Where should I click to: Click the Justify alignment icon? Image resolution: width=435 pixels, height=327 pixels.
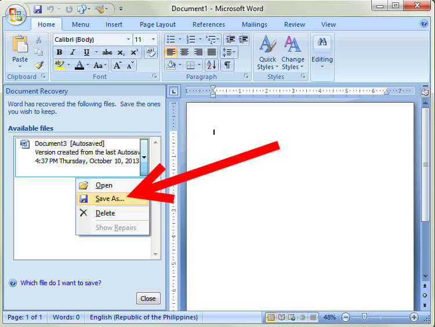point(212,52)
